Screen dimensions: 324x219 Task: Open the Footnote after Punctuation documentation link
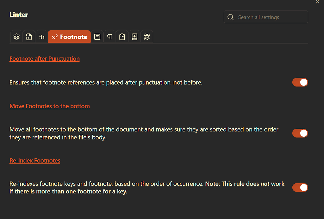tap(44, 59)
